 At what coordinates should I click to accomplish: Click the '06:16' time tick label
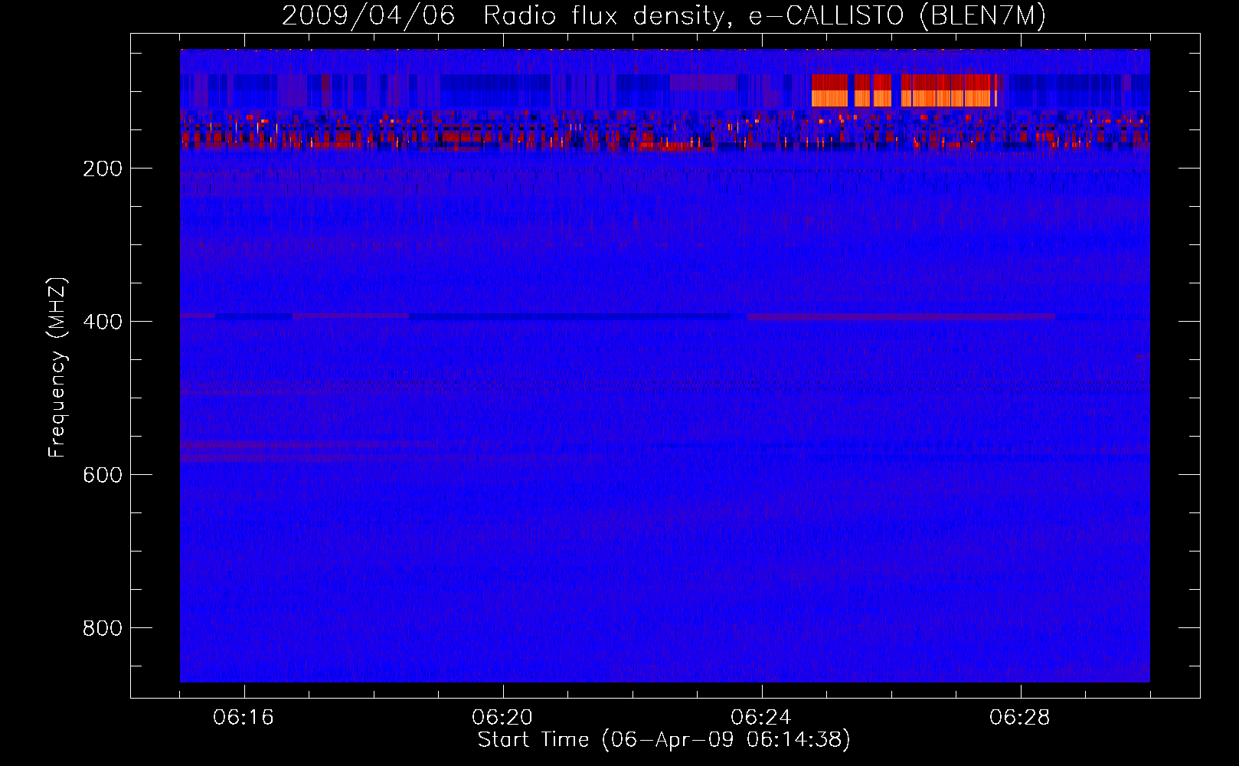pos(244,718)
